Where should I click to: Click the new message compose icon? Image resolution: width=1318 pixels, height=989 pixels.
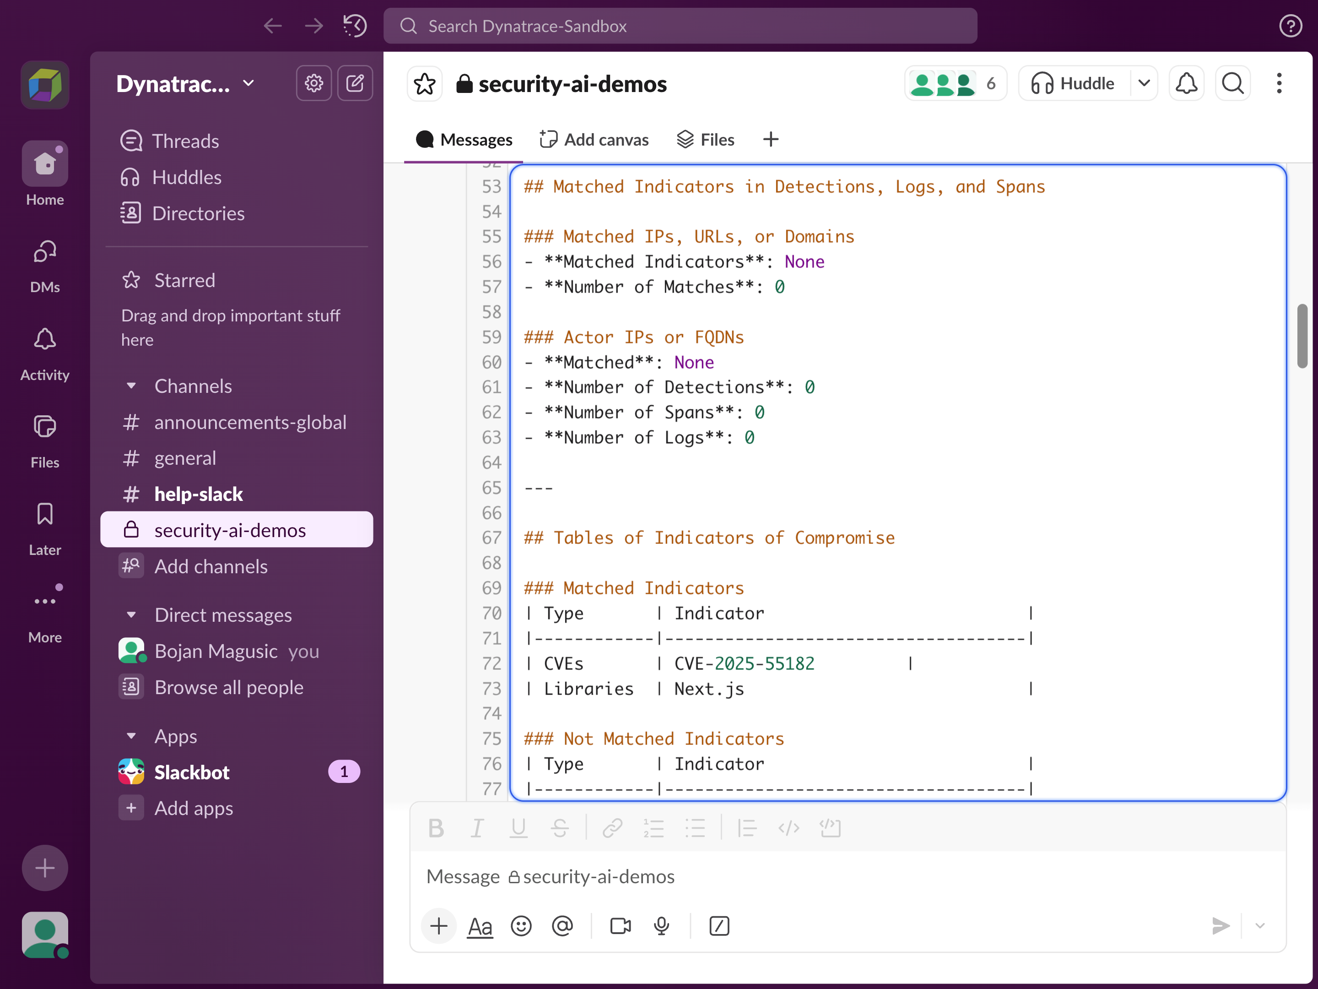click(355, 83)
